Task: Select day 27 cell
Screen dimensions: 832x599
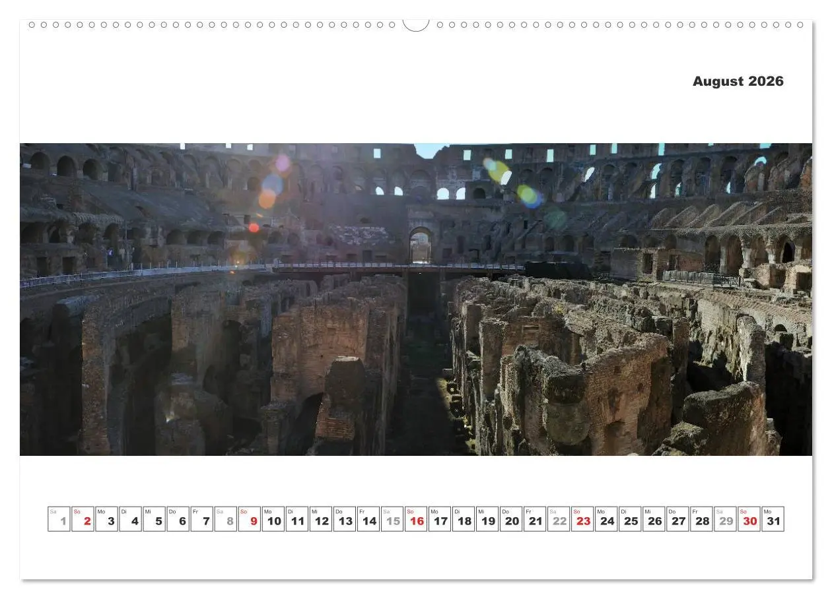Action: pos(677,519)
